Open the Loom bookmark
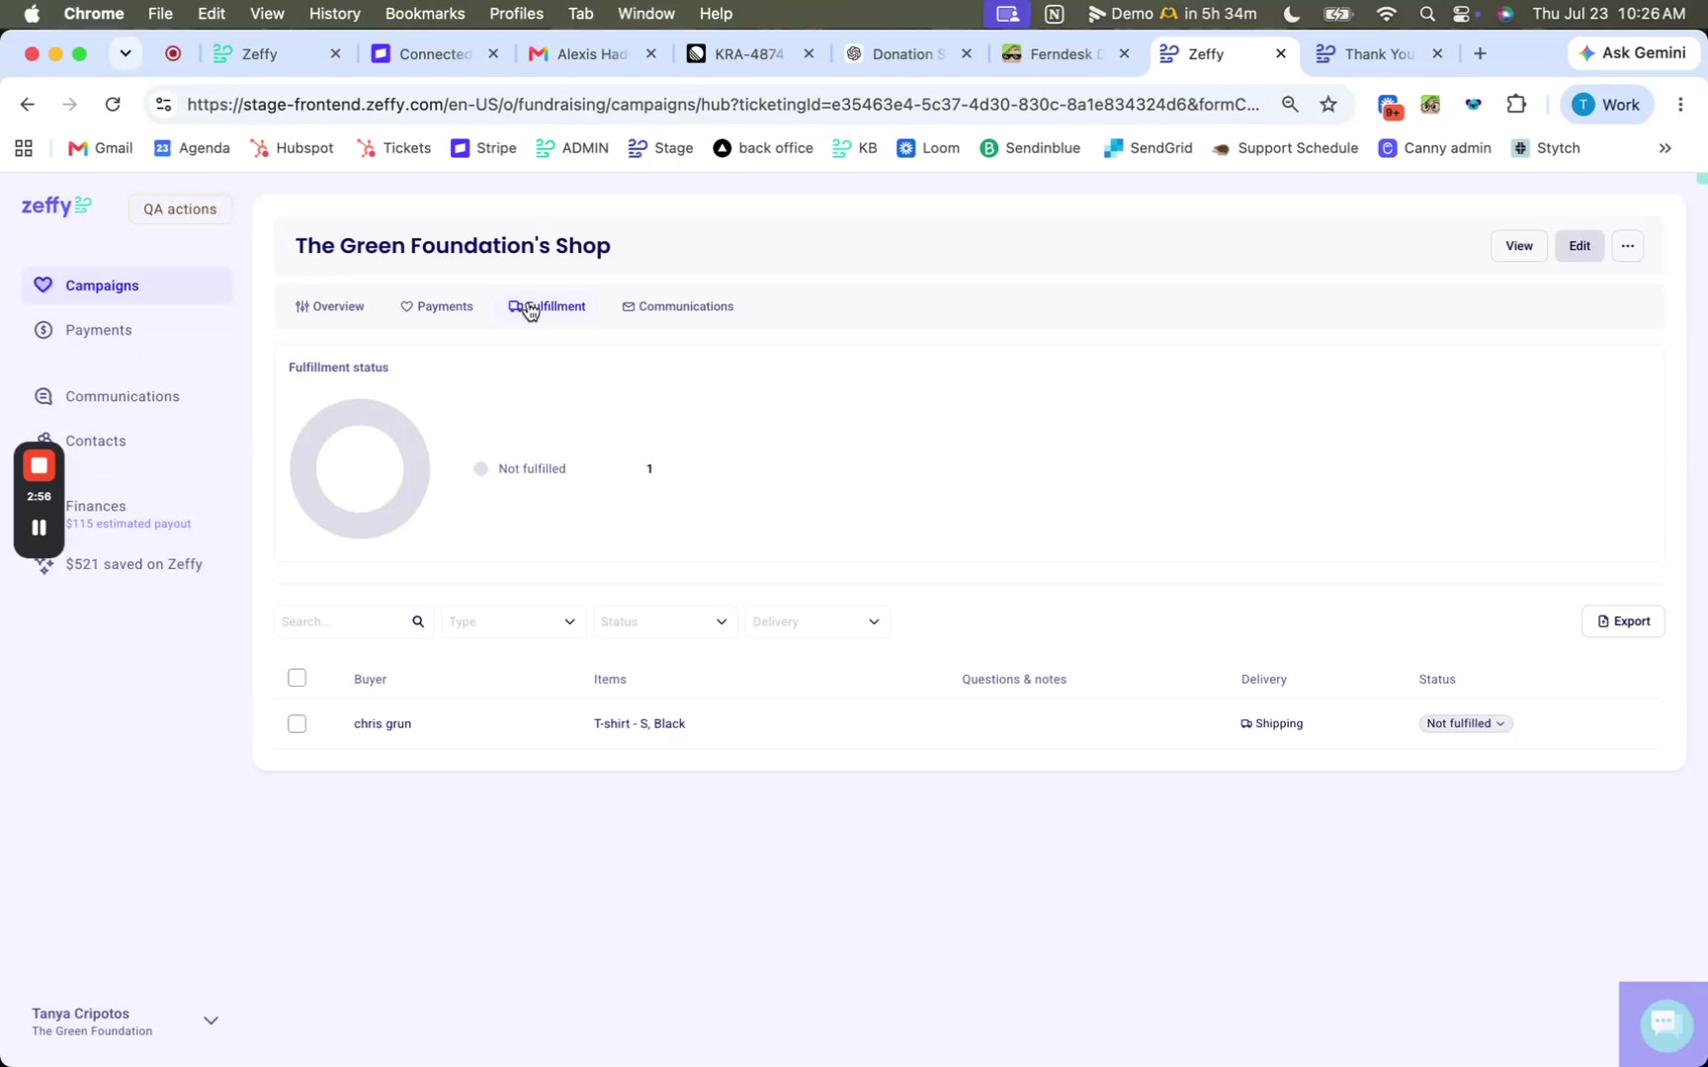1708x1067 pixels. [928, 148]
